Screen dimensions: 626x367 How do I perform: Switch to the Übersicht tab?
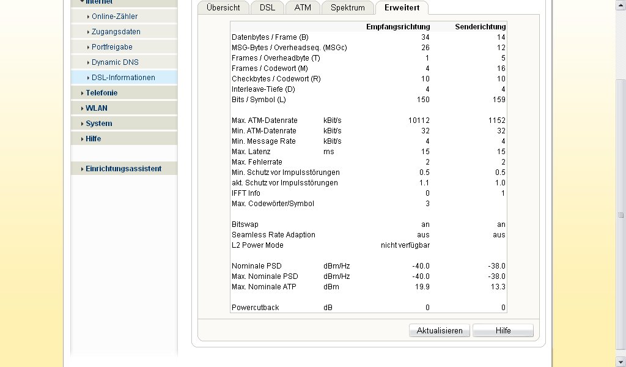(x=223, y=8)
